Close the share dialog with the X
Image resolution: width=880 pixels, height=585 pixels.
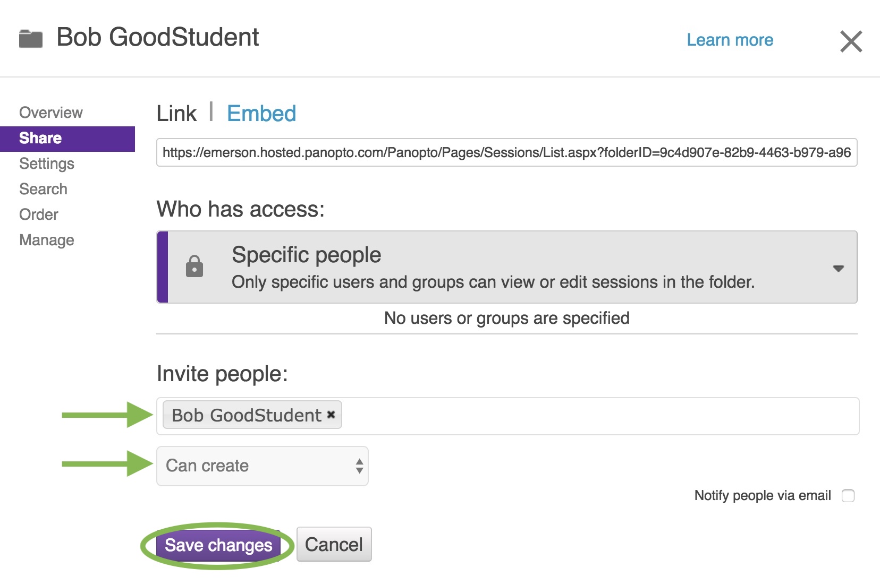(x=851, y=41)
